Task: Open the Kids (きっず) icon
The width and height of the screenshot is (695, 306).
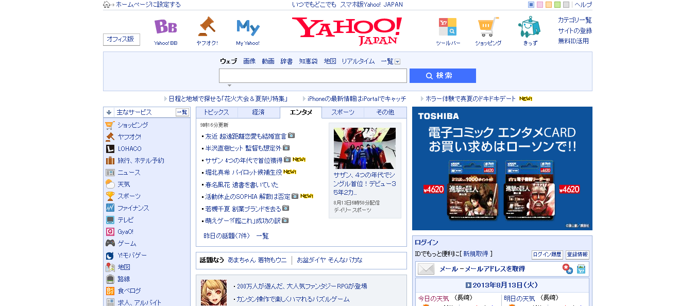Action: (x=530, y=27)
